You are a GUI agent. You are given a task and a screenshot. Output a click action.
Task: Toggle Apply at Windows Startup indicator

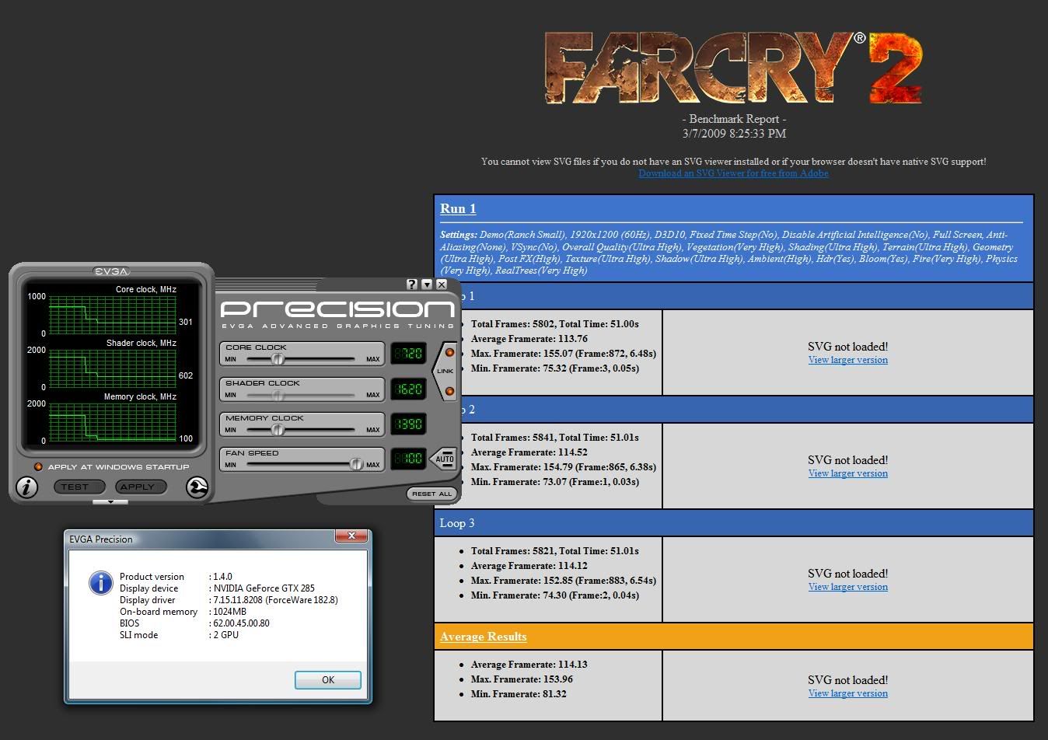(x=37, y=467)
